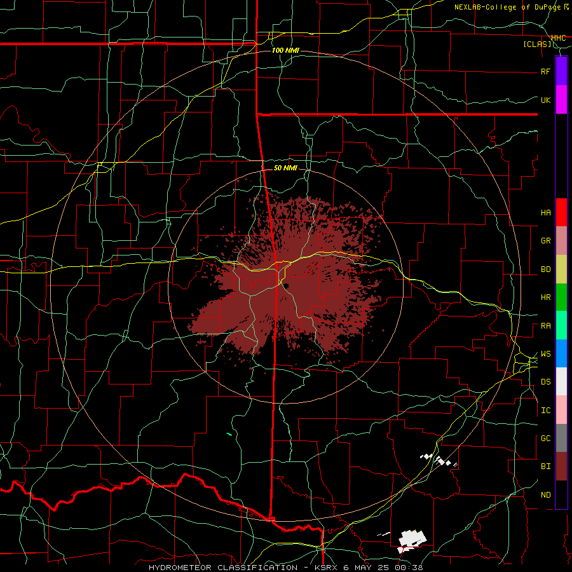Select the "RA" legend label
The width and height of the screenshot is (572, 572).
click(x=545, y=326)
